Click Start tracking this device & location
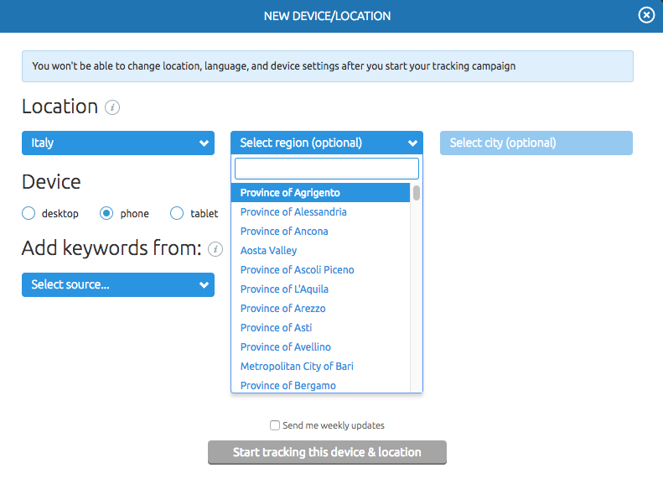Viewport: 663px width, 479px height. pyautogui.click(x=327, y=452)
